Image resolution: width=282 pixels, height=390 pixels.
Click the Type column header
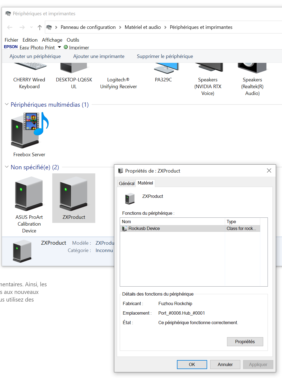(x=243, y=222)
